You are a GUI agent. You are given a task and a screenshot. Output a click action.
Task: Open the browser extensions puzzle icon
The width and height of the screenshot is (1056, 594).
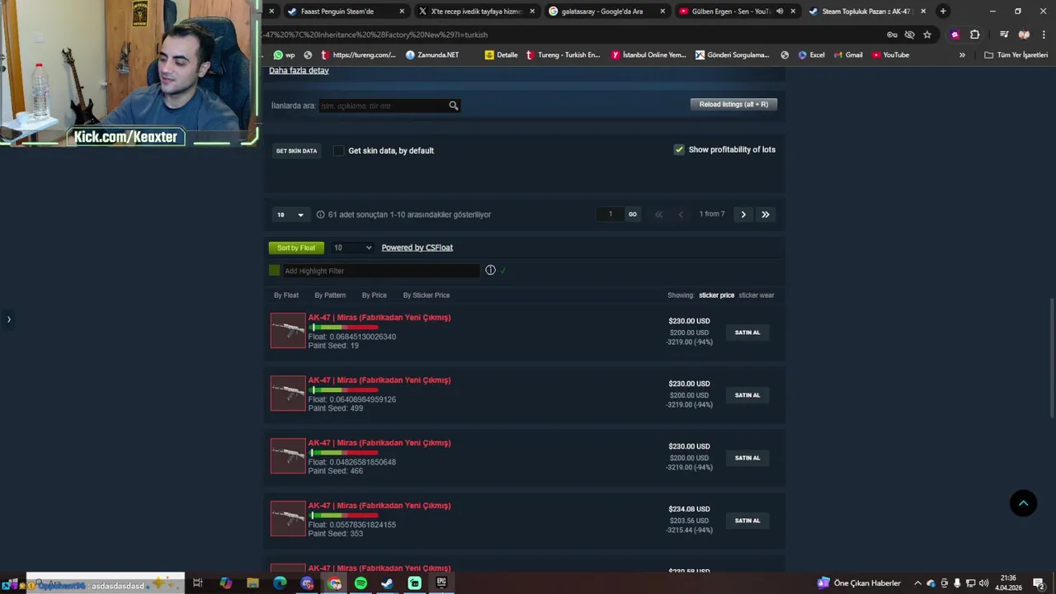point(974,35)
